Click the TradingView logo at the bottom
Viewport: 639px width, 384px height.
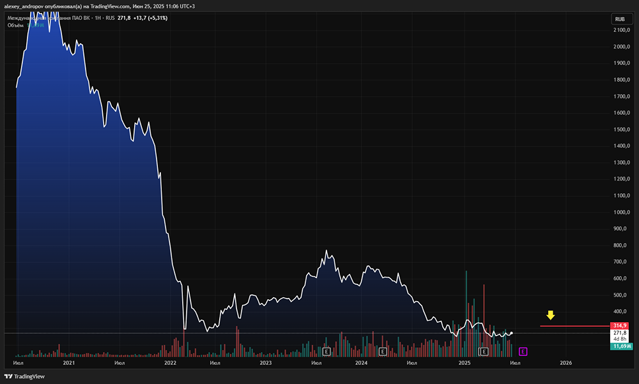[x=24, y=377]
